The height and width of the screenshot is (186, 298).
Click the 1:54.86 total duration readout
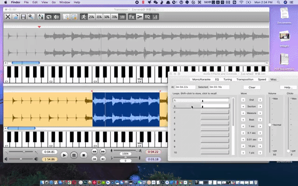[x=49, y=159]
